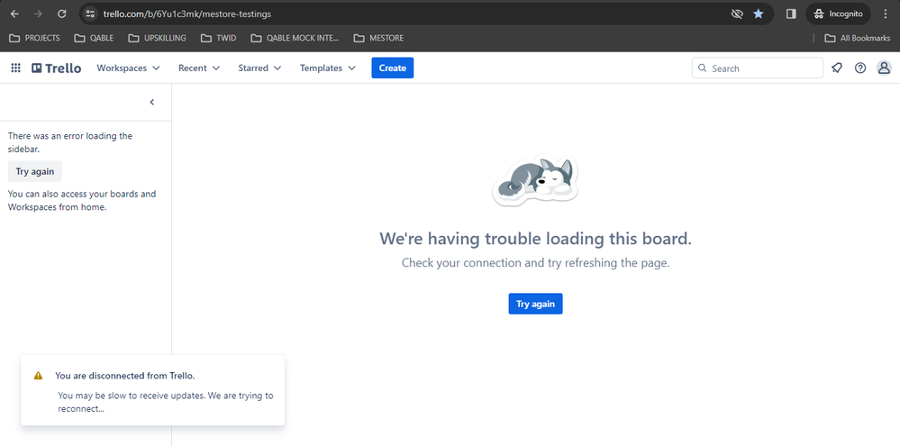Open the QABLE MOCK INTE... bookmark folder
900x446 pixels.
(x=295, y=38)
